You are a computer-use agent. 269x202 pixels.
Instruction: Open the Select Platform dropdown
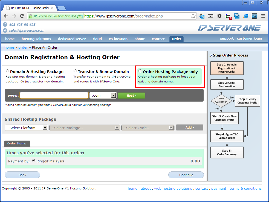[x=27, y=128]
